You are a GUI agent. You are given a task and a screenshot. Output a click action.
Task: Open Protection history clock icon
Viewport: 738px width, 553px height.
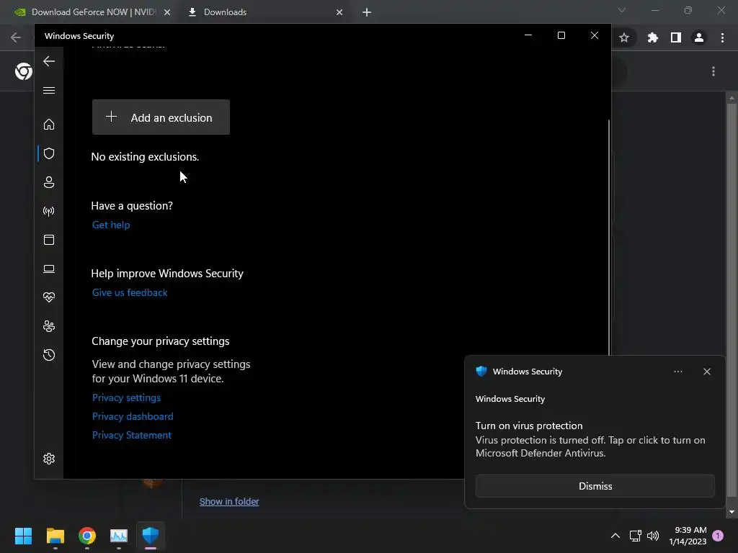[x=49, y=354]
